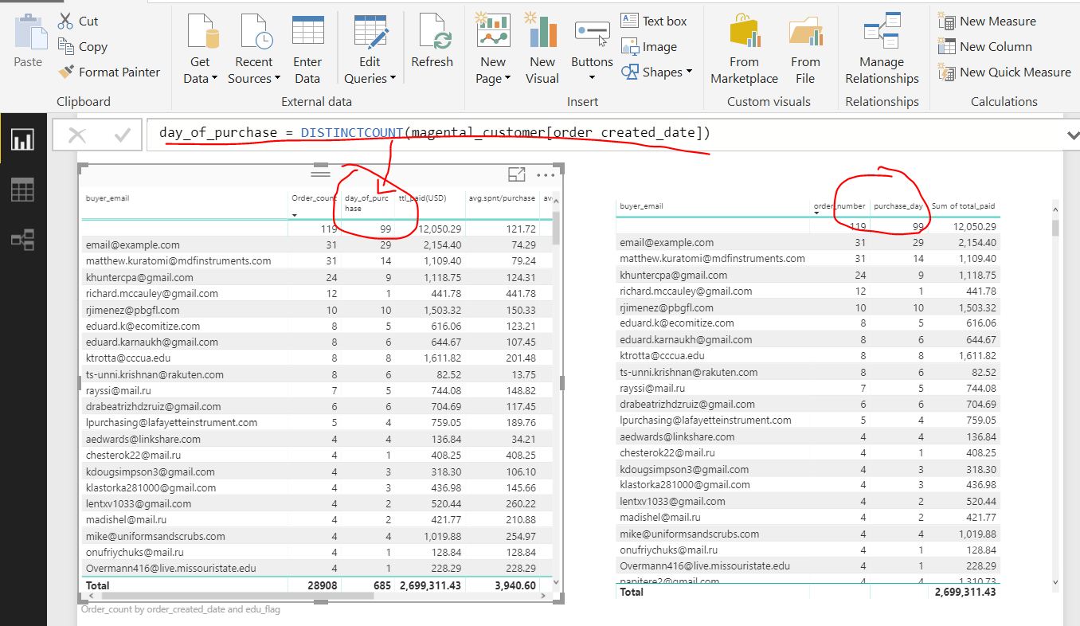The height and width of the screenshot is (626, 1080).
Task: Insert a Text box
Action: click(653, 21)
